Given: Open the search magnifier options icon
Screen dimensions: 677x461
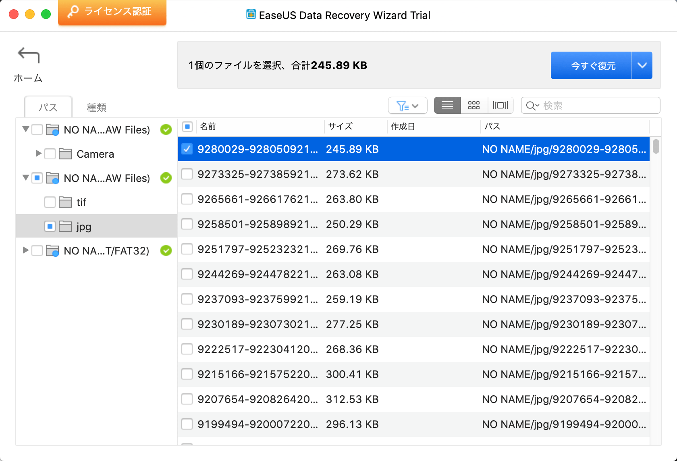Looking at the screenshot, I should click(533, 106).
